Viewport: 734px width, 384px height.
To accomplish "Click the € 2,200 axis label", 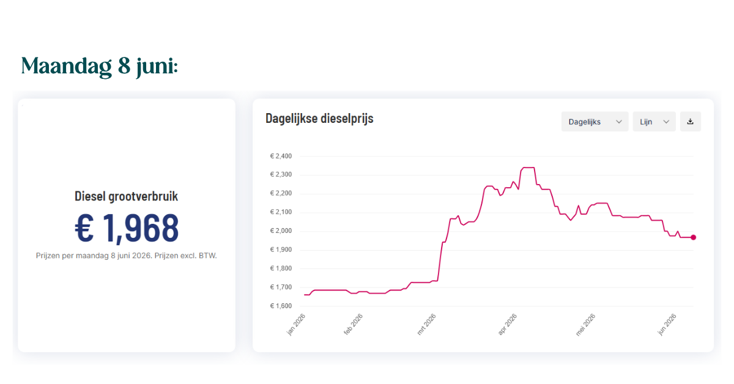I will [281, 193].
